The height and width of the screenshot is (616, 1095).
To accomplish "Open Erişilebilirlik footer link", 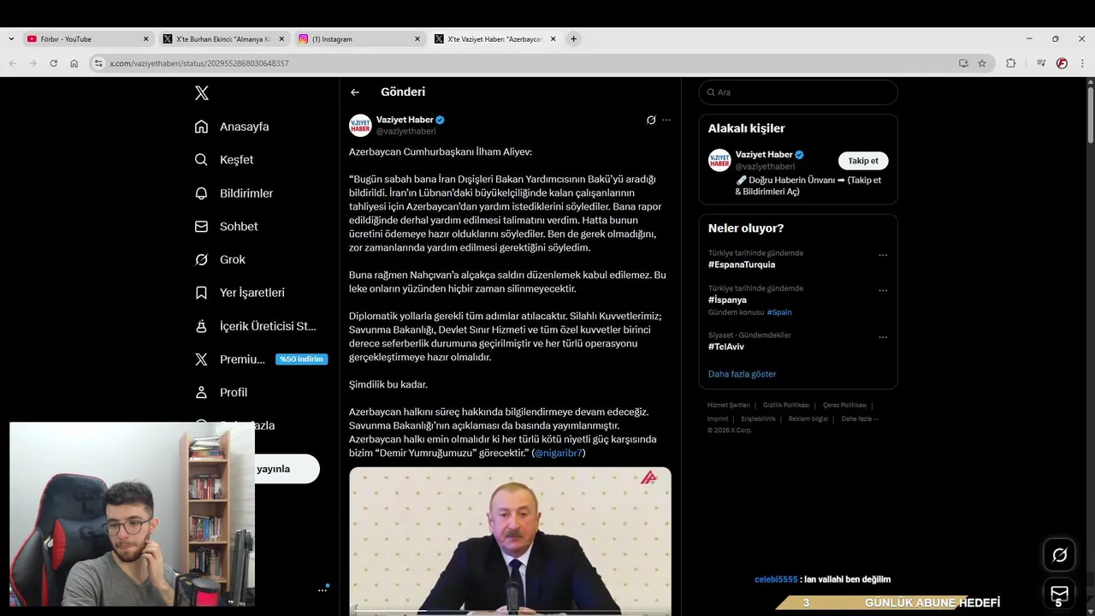I will click(758, 418).
